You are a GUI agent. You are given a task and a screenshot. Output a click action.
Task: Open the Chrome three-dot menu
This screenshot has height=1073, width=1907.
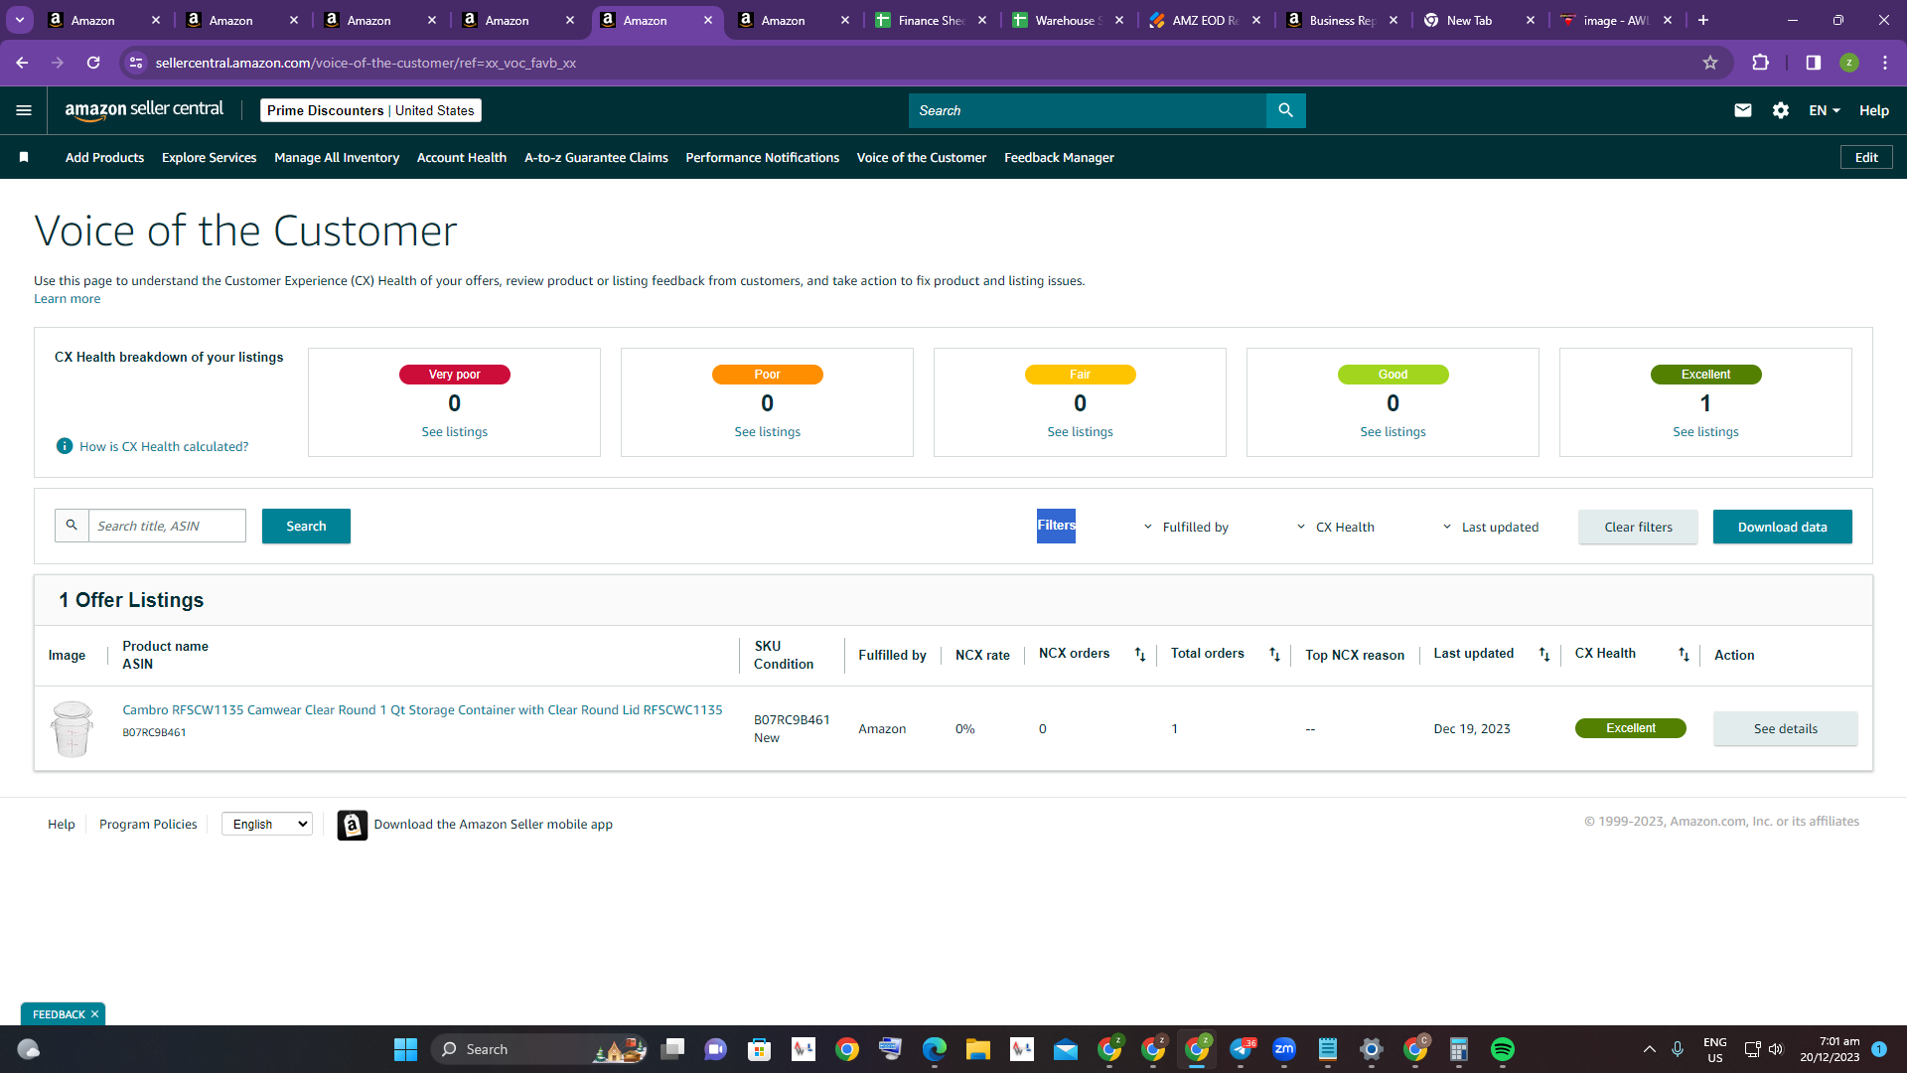[x=1885, y=63]
